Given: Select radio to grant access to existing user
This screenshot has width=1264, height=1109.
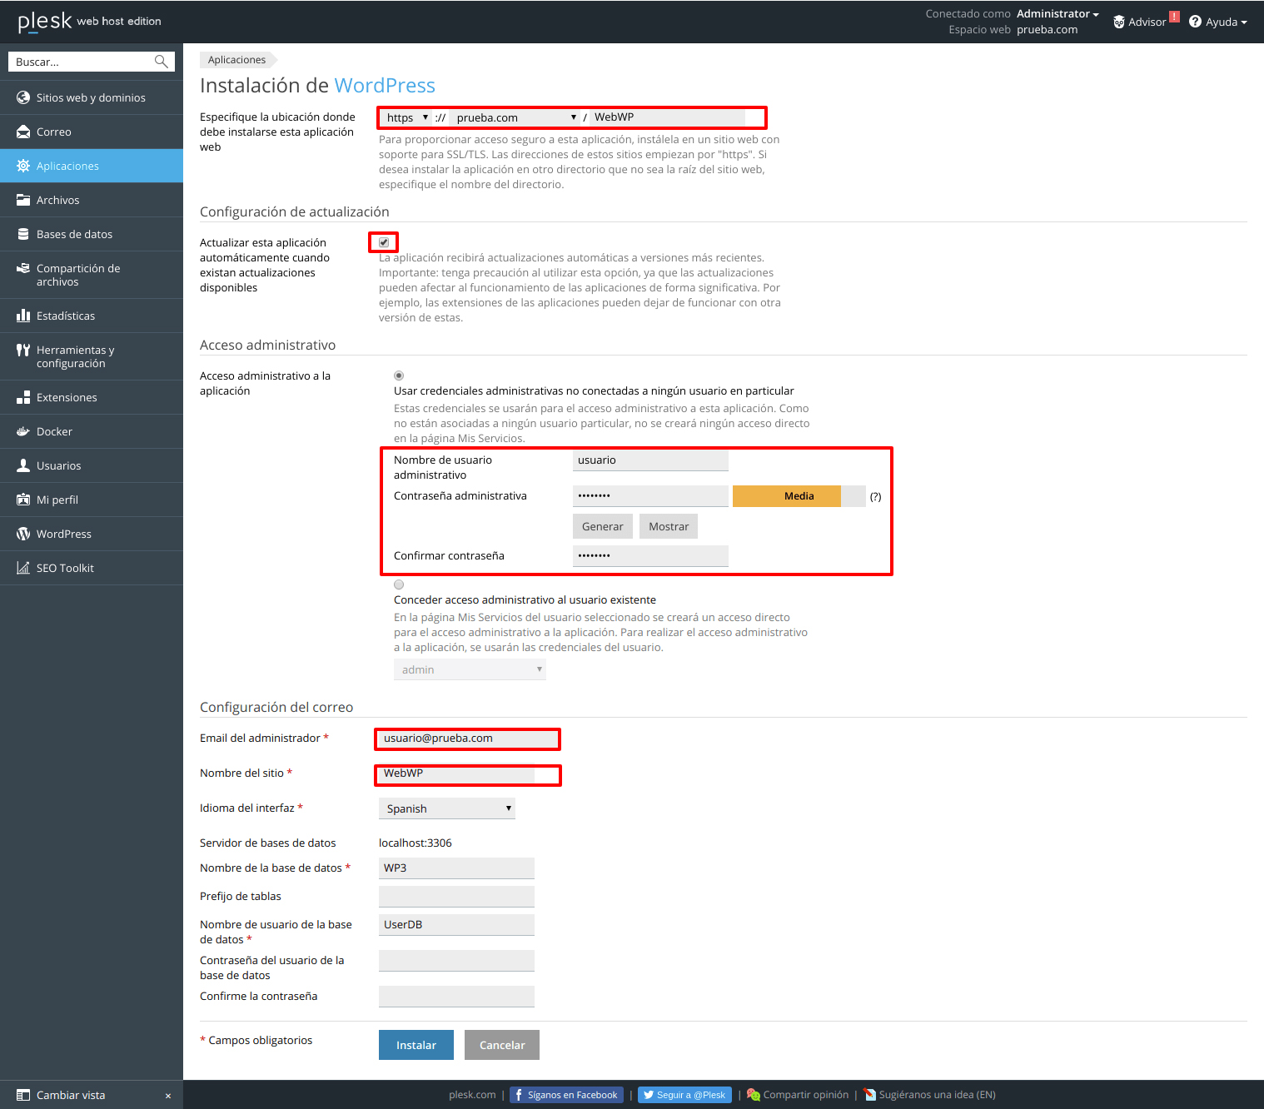Looking at the screenshot, I should coord(399,584).
